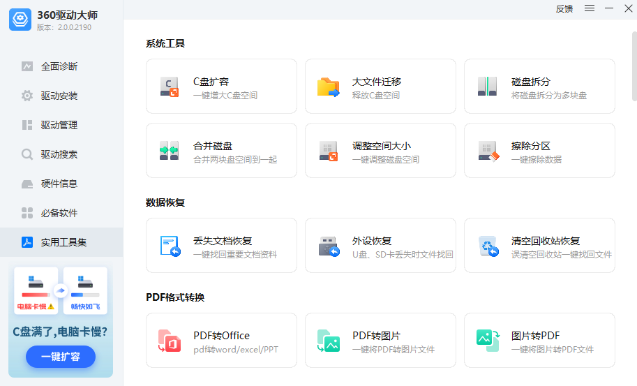Click the 驱动管理 layout icon
The height and width of the screenshot is (386, 637).
coord(27,125)
